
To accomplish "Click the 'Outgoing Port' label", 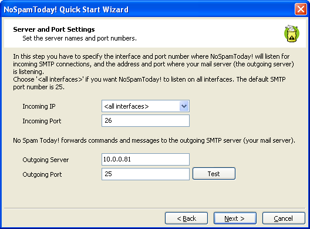I will pyautogui.click(x=42, y=174).
